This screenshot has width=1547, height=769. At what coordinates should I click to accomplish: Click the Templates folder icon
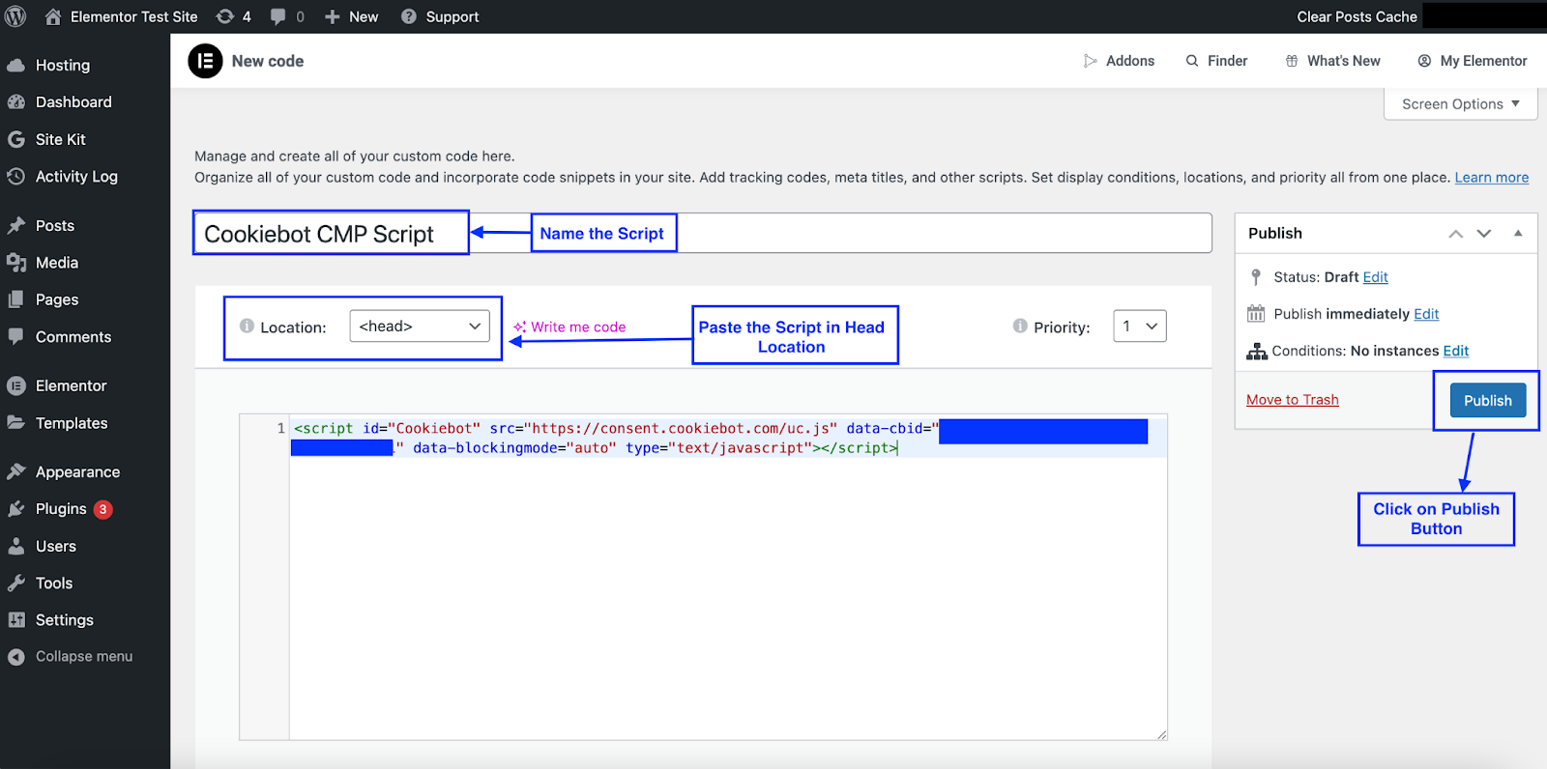coord(16,423)
